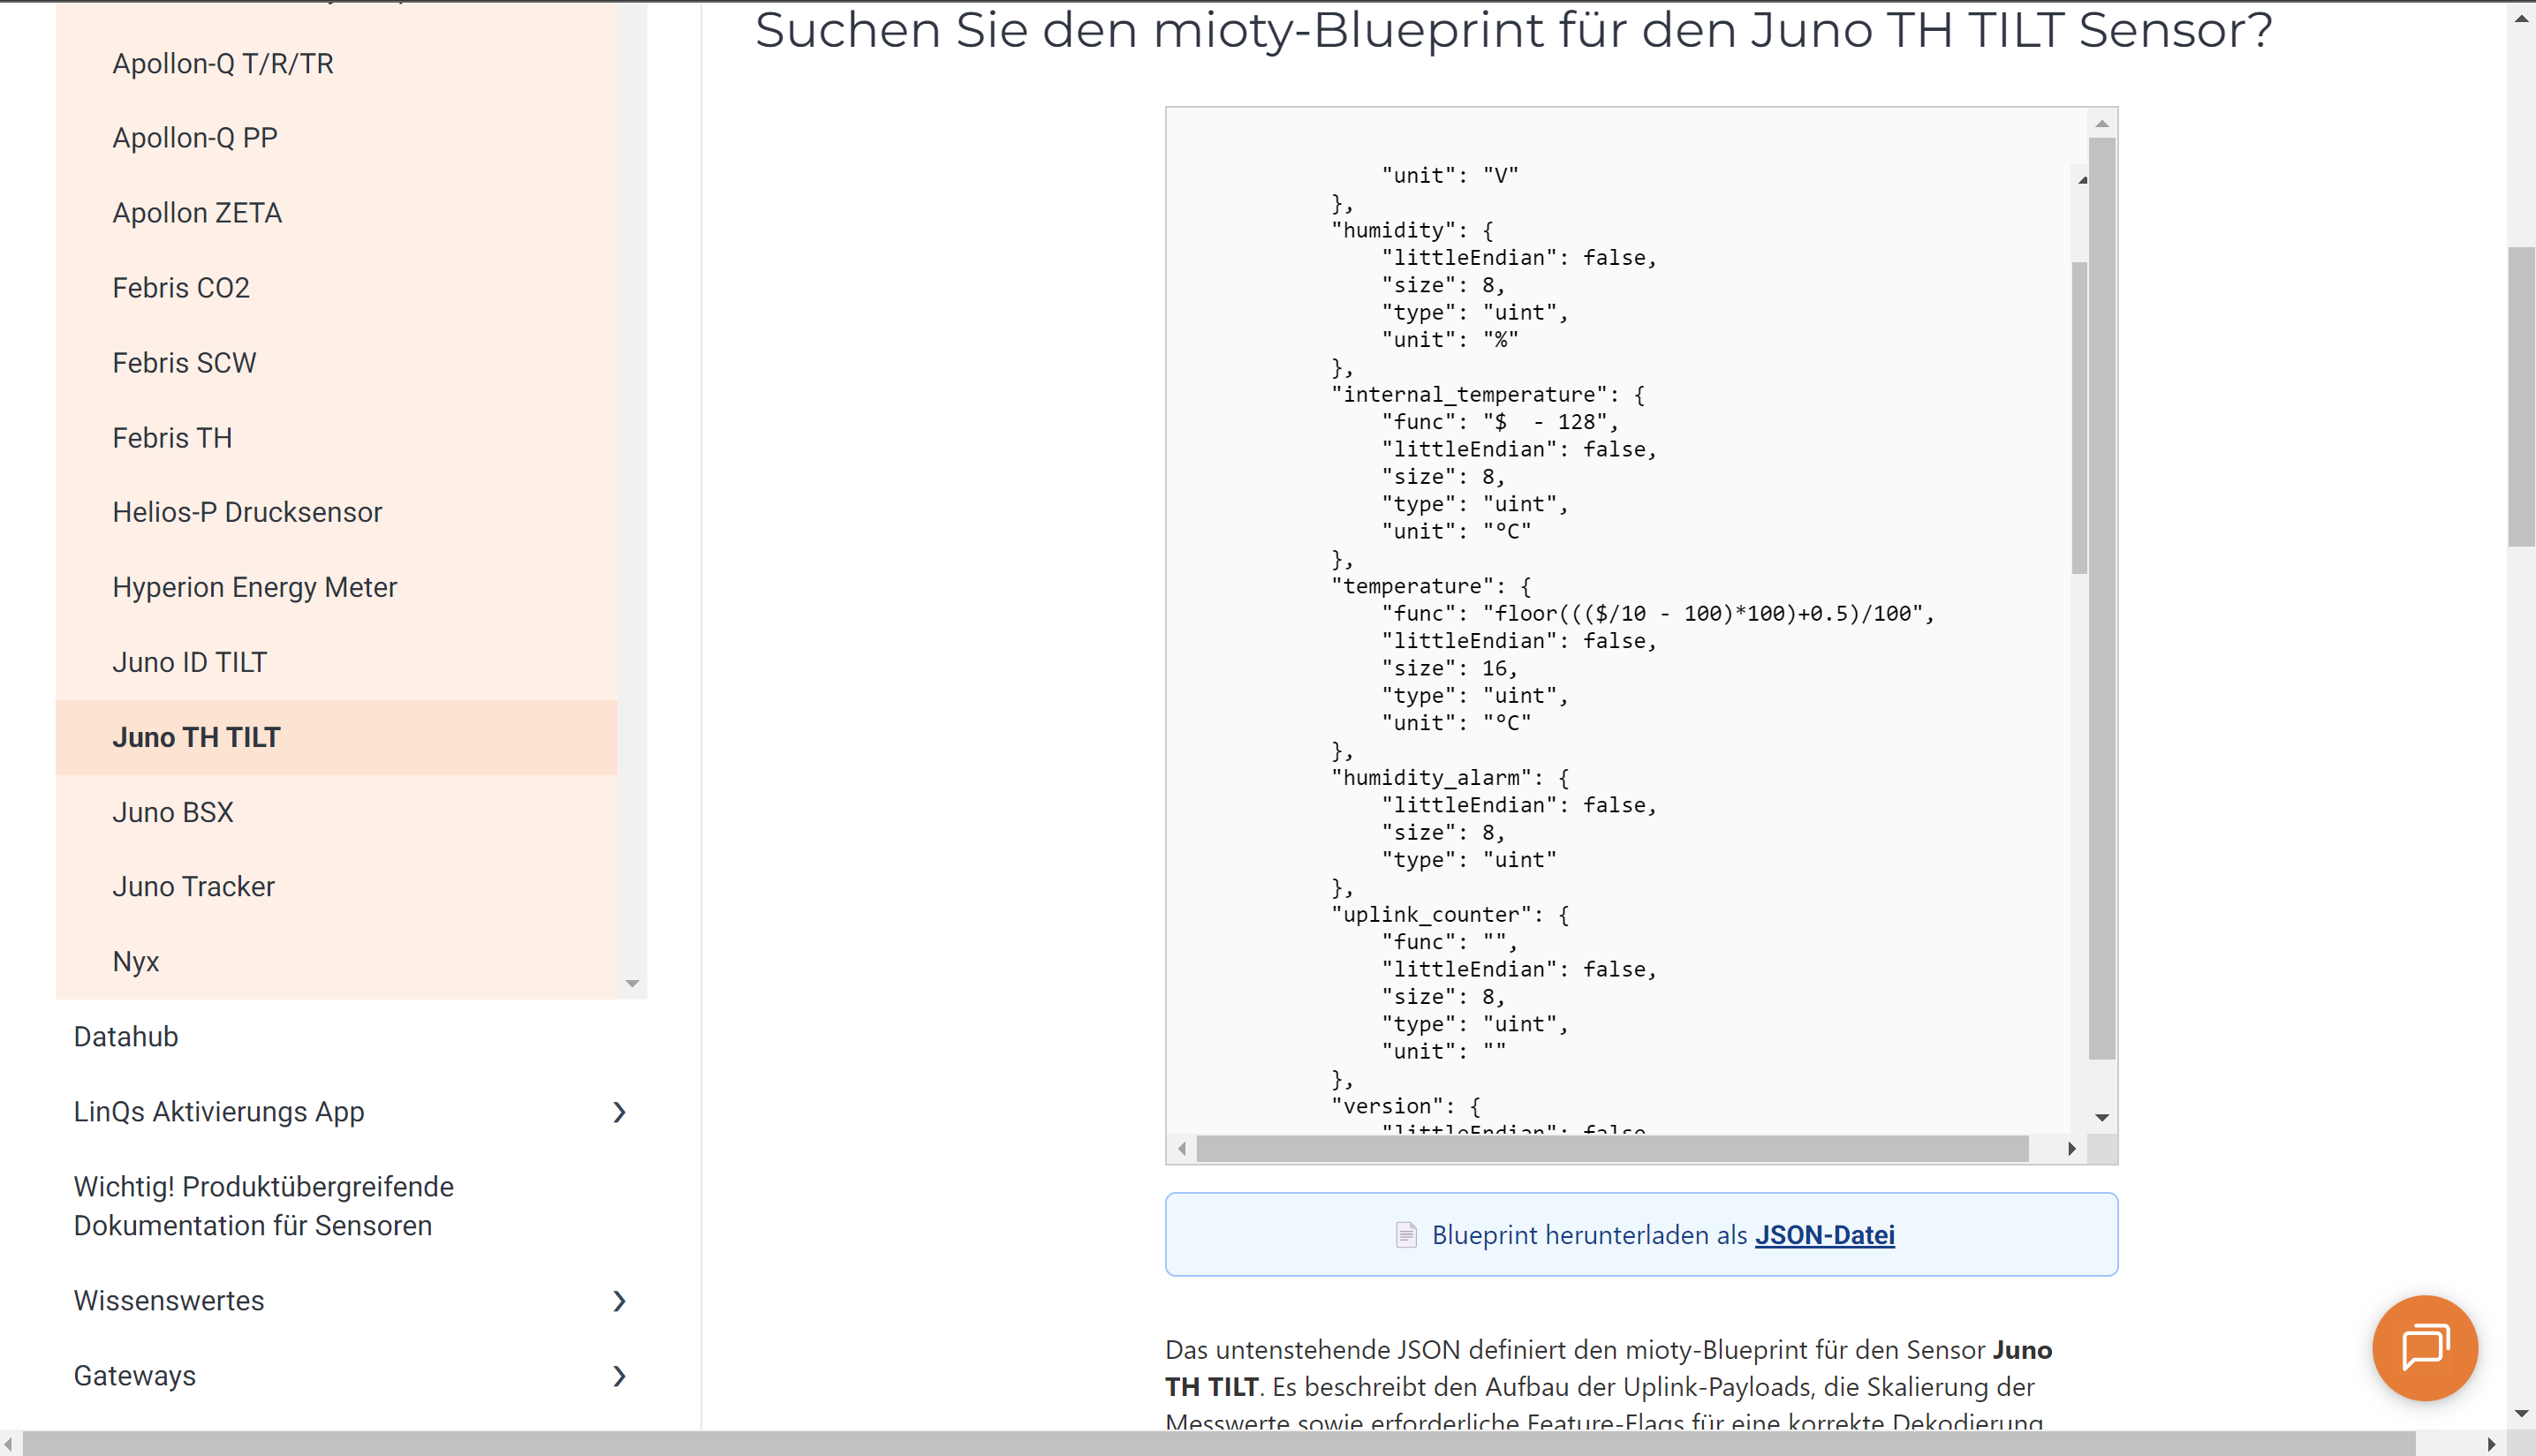Screen dimensions: 2536x1456
Task: Click the page scroll-down arrow
Action: [x=2522, y=1413]
